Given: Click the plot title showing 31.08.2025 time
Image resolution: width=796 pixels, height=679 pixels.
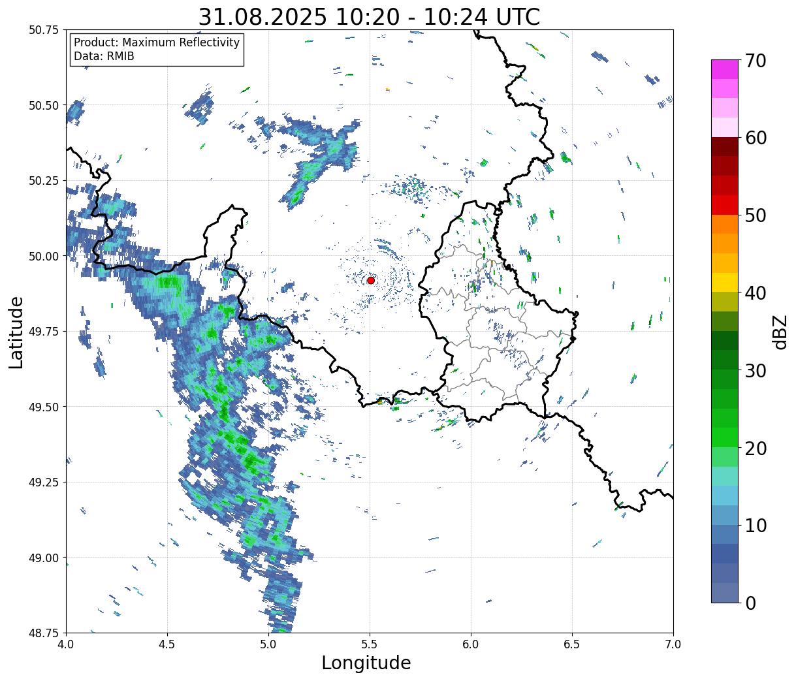Looking at the screenshot, I should (369, 16).
